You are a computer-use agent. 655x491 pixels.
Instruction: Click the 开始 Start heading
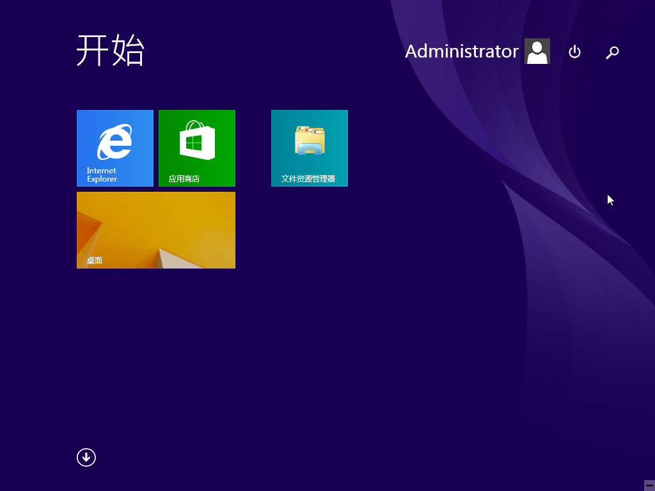111,51
